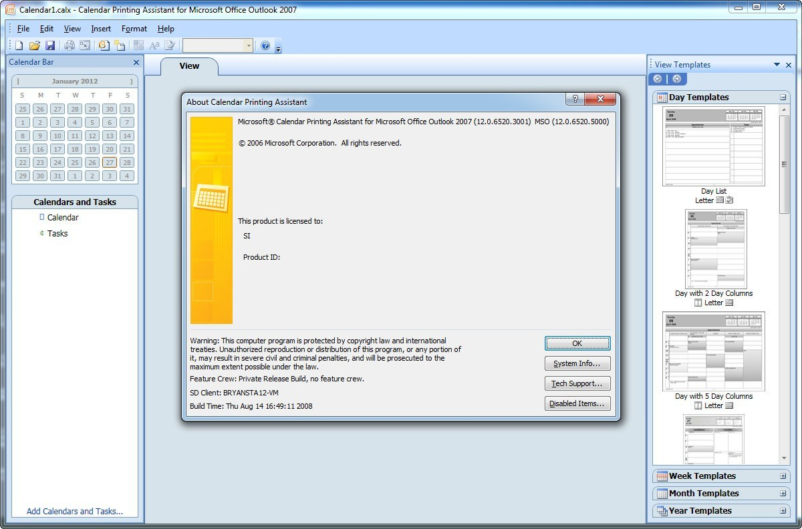This screenshot has width=802, height=529.
Task: Click the Year Templates calendar icon
Action: [662, 511]
